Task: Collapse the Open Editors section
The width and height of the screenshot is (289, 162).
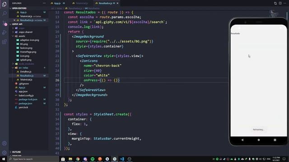Action: coord(19,8)
